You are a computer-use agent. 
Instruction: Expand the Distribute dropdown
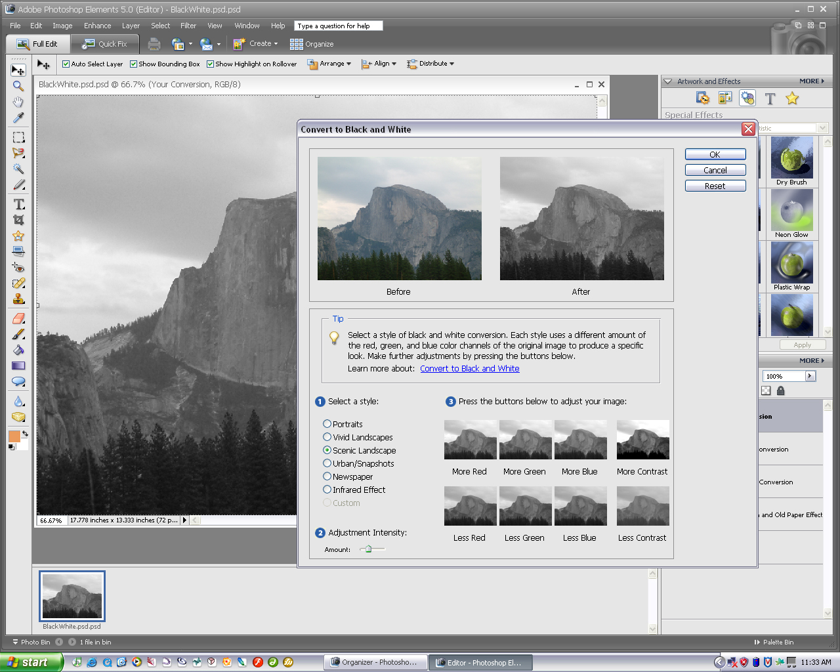pyautogui.click(x=430, y=64)
